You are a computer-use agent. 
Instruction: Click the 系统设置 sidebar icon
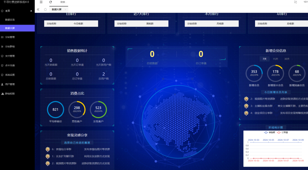2,75
